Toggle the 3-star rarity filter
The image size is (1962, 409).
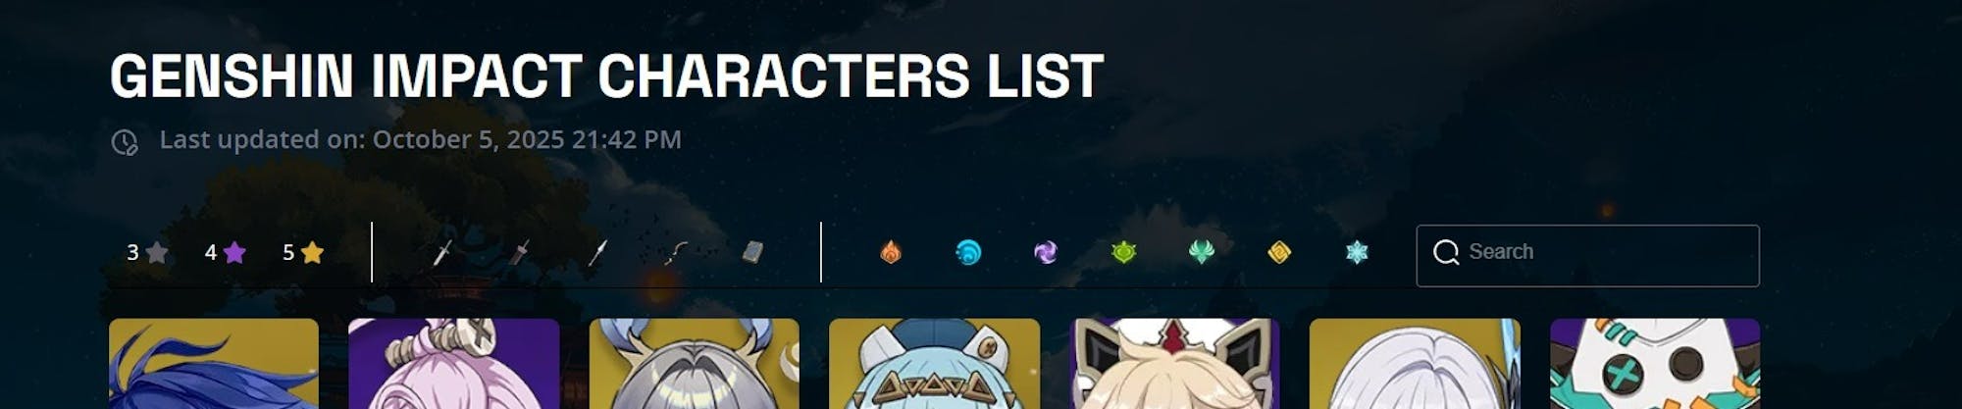(x=147, y=253)
